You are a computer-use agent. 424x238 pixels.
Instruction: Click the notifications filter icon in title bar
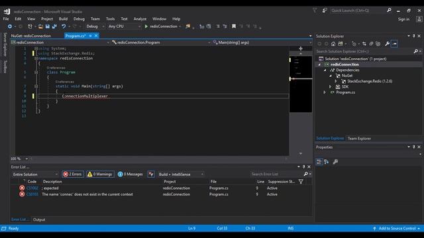point(315,11)
